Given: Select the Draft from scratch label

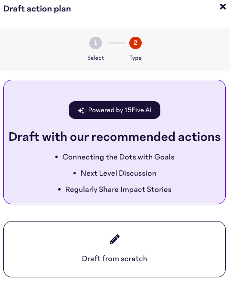Looking at the screenshot, I should tap(115, 258).
